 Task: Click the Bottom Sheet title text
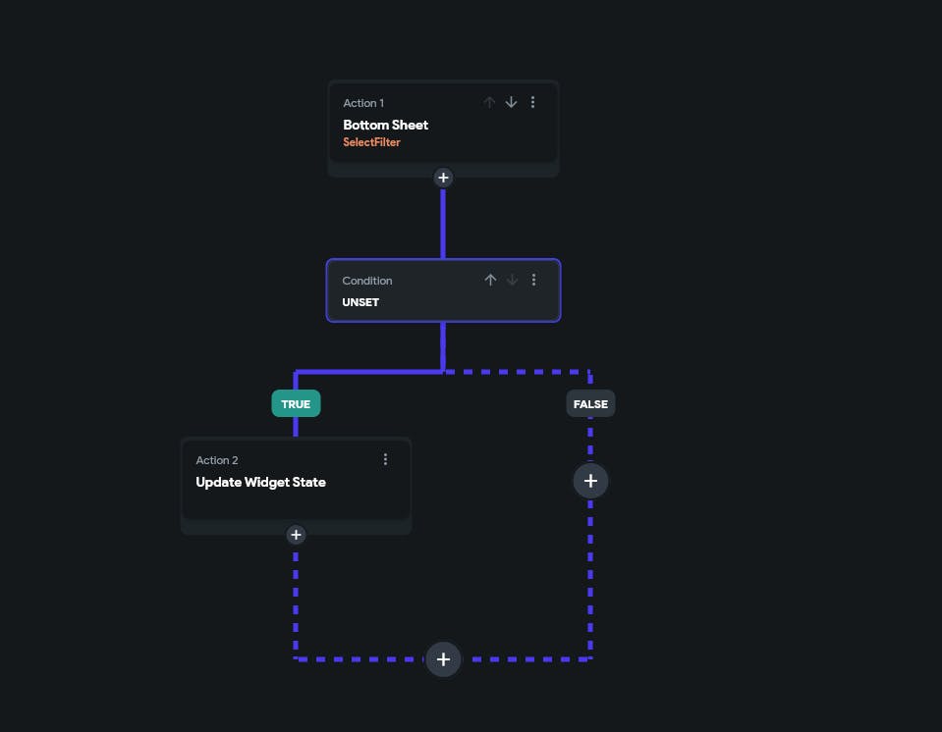coord(386,125)
